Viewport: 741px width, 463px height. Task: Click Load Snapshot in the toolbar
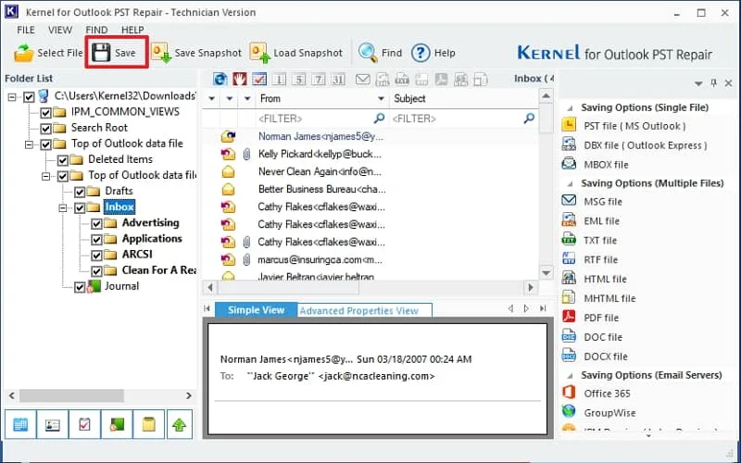[x=295, y=53]
